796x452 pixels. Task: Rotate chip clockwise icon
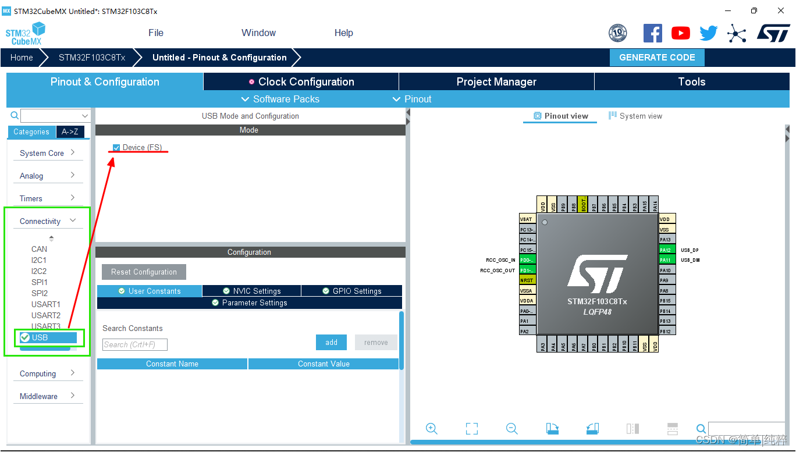(552, 429)
